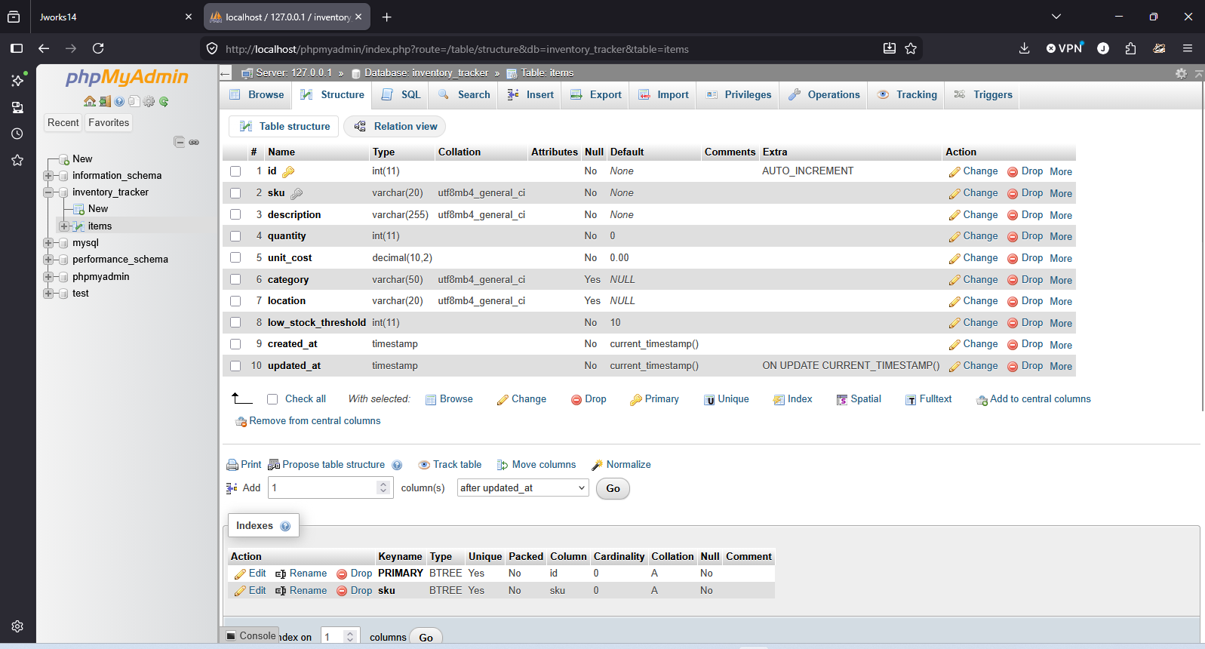Click the Normalize link

point(621,465)
